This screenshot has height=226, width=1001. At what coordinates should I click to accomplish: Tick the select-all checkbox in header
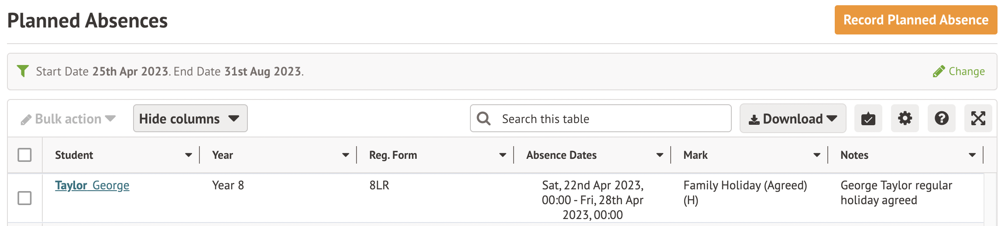24,155
